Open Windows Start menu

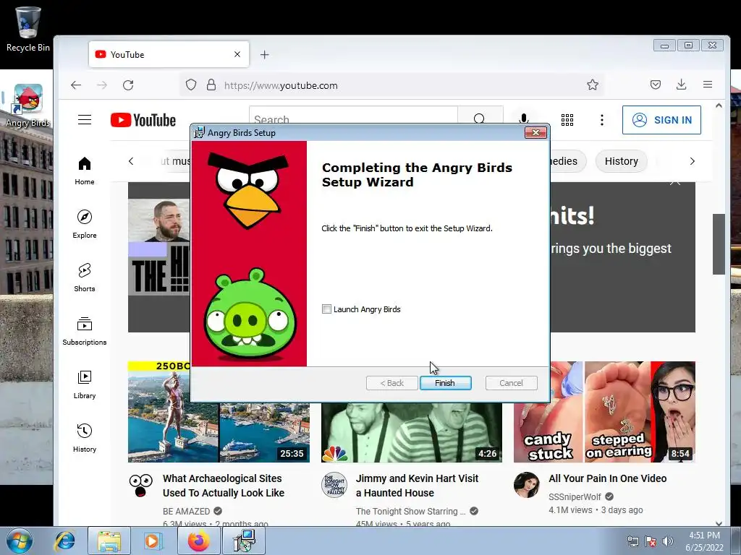(19, 541)
